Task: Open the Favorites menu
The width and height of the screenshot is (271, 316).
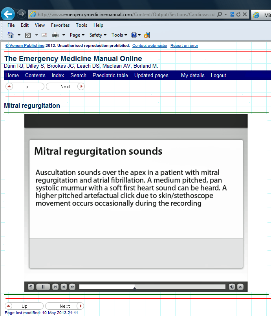Action: pos(60,25)
